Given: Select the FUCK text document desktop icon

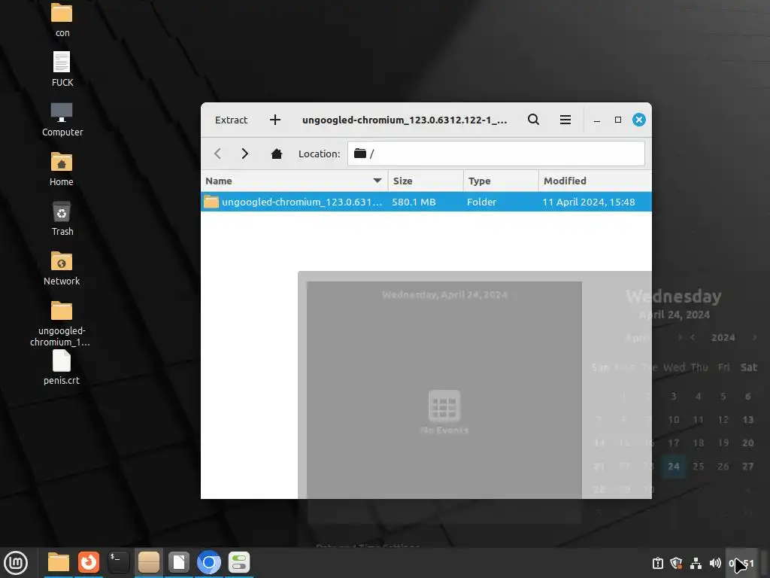Looking at the screenshot, I should point(62,69).
